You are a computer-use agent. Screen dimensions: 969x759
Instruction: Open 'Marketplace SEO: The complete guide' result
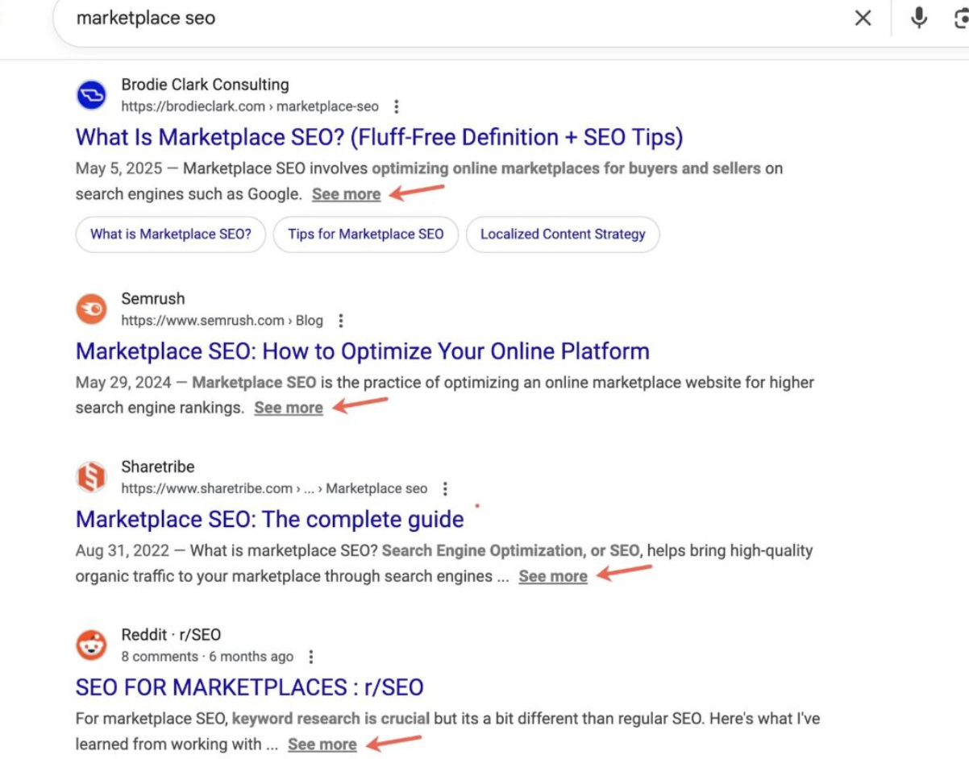269,519
